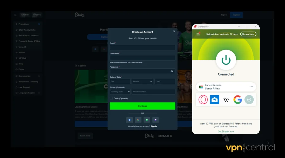Click the Stake logo in header

[79, 15]
